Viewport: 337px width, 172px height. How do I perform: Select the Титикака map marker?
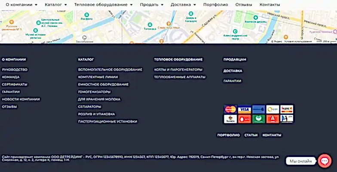coord(150,25)
